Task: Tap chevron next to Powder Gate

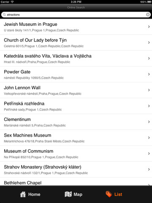Action: (x=149, y=74)
